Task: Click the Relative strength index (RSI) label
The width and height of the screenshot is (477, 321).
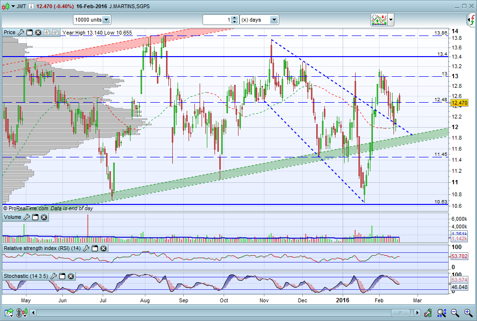Action: click(x=42, y=248)
